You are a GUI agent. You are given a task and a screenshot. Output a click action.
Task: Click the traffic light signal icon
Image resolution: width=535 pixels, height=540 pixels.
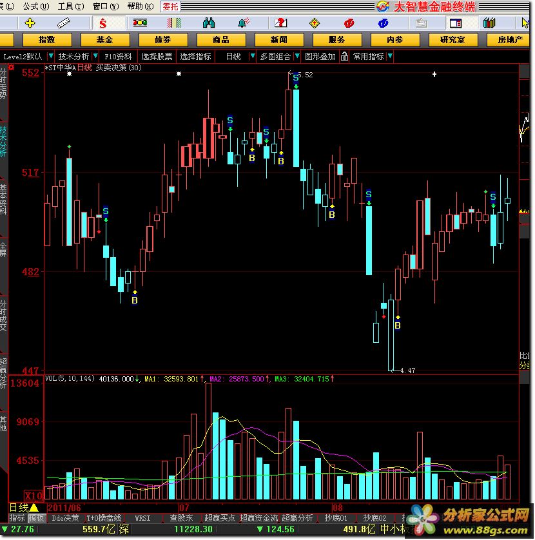pos(141,23)
